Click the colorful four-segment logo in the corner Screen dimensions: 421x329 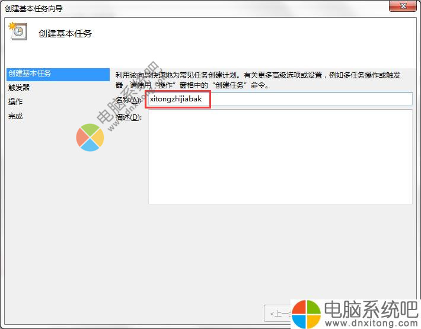[x=306, y=314]
